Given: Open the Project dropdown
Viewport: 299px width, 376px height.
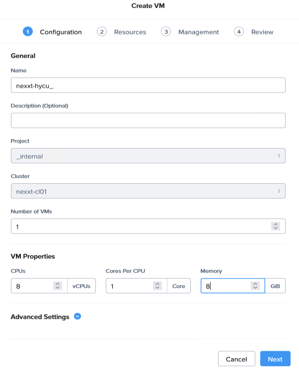Looking at the screenshot, I should pos(148,156).
